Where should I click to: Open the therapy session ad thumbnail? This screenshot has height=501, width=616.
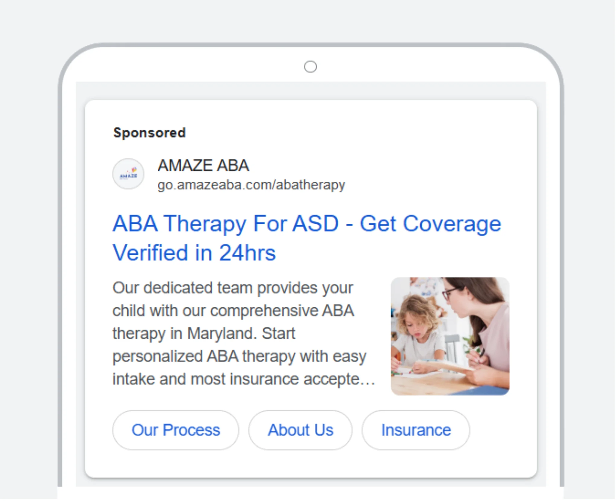click(x=450, y=336)
